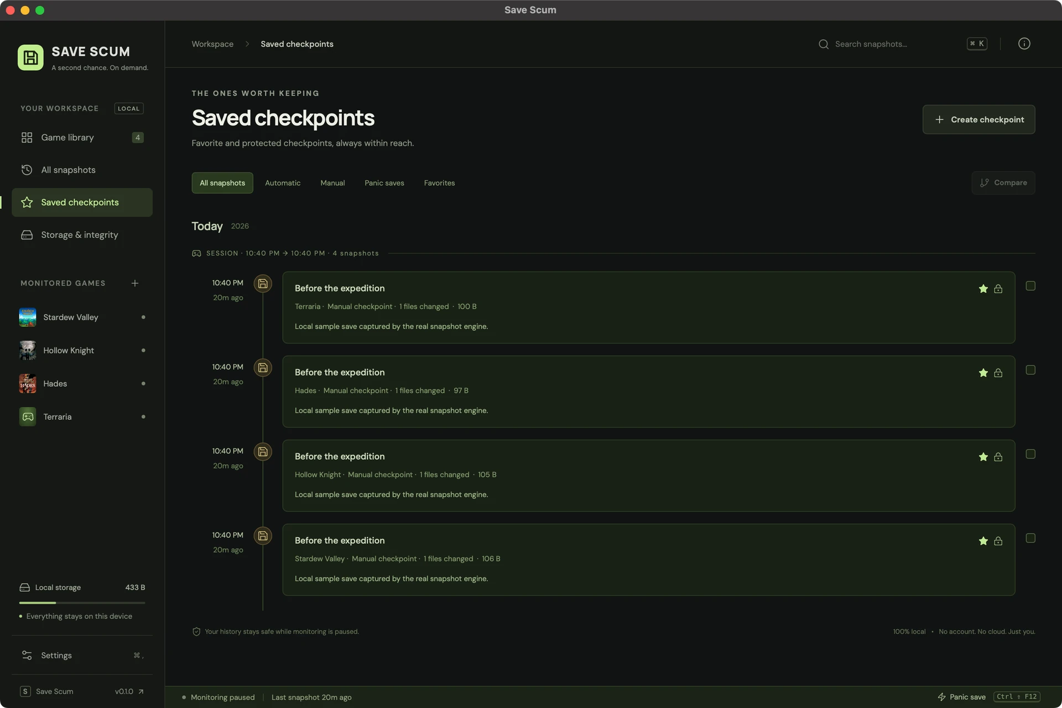Add a monitored game with plus icon
Viewport: 1062px width, 708px height.
click(x=135, y=283)
